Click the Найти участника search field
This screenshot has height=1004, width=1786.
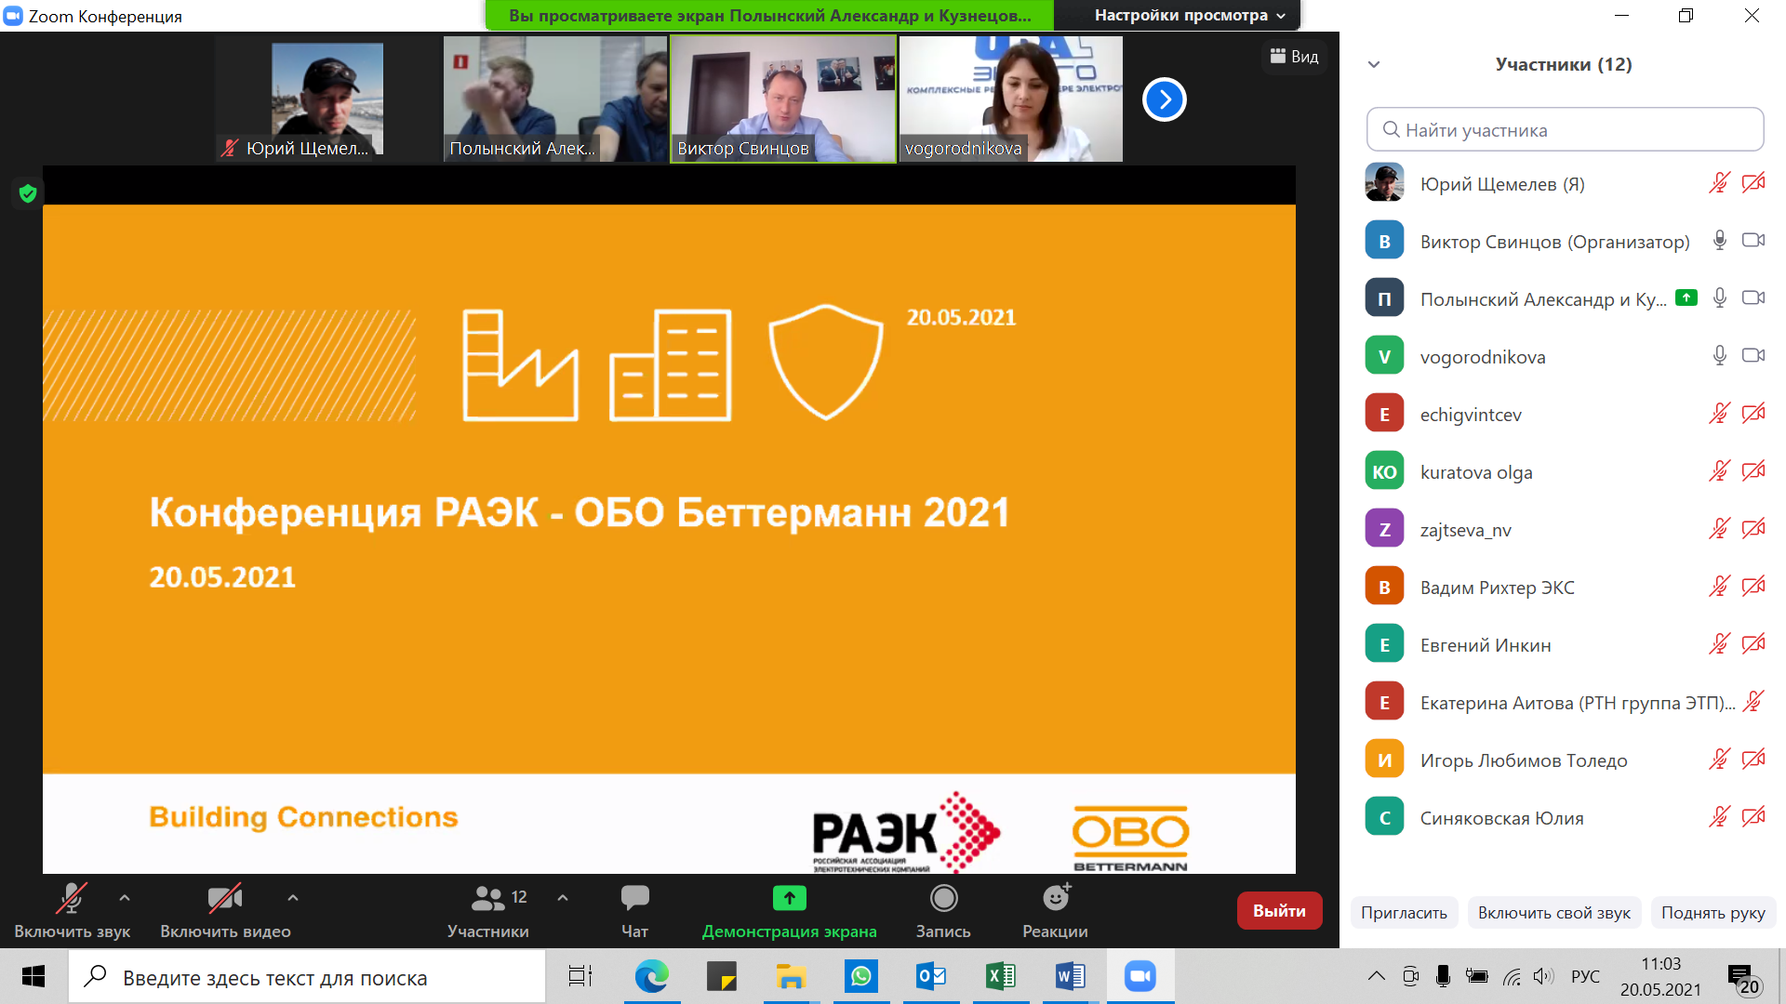[1565, 130]
